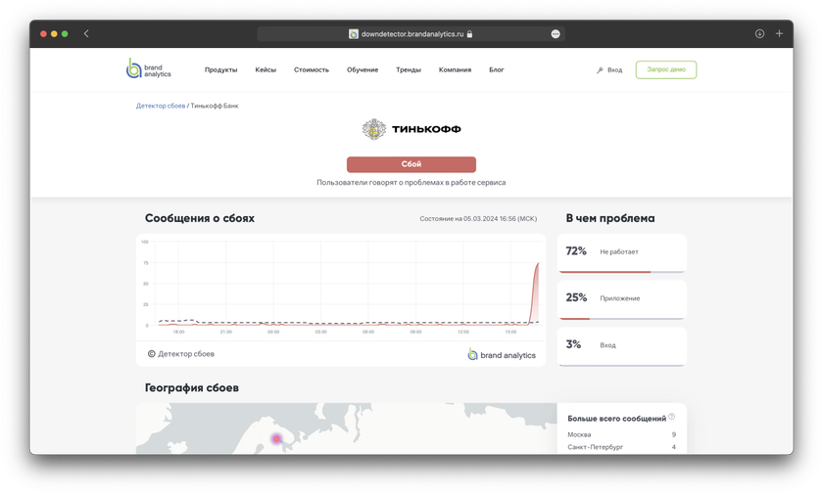Click the 25% Приложение progress bar
Viewport: 823px width, 494px height.
pyautogui.click(x=621, y=319)
